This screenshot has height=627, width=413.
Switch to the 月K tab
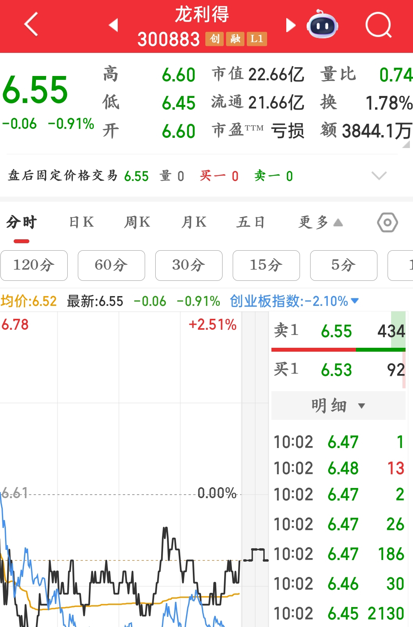(x=194, y=222)
